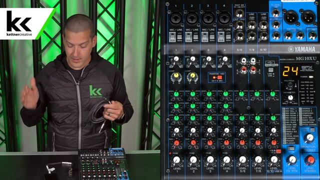Adjust the channel 4 red PAN knob
The height and width of the screenshot is (180, 320).
tap(226, 142)
